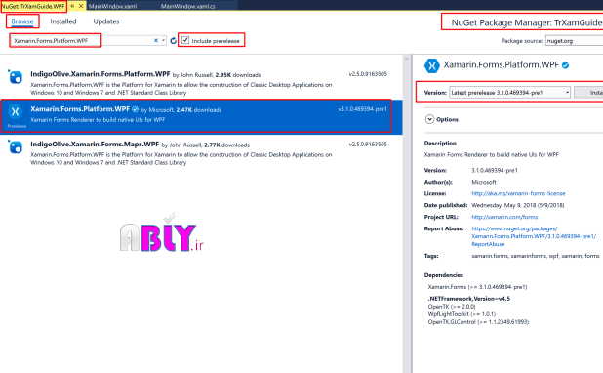Click the verified checkmark in details header
The image size is (603, 373).
click(x=565, y=65)
